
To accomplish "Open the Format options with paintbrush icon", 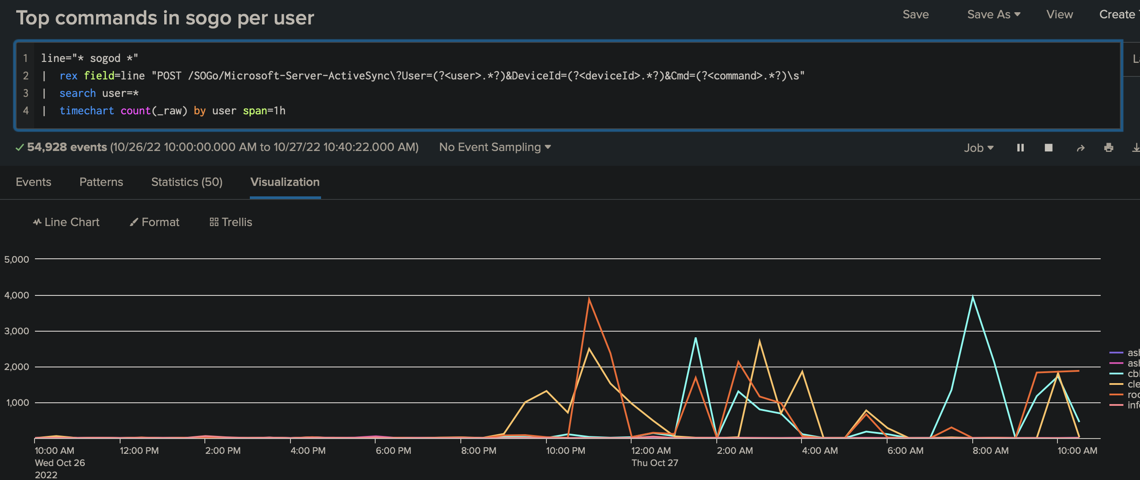I will 155,222.
